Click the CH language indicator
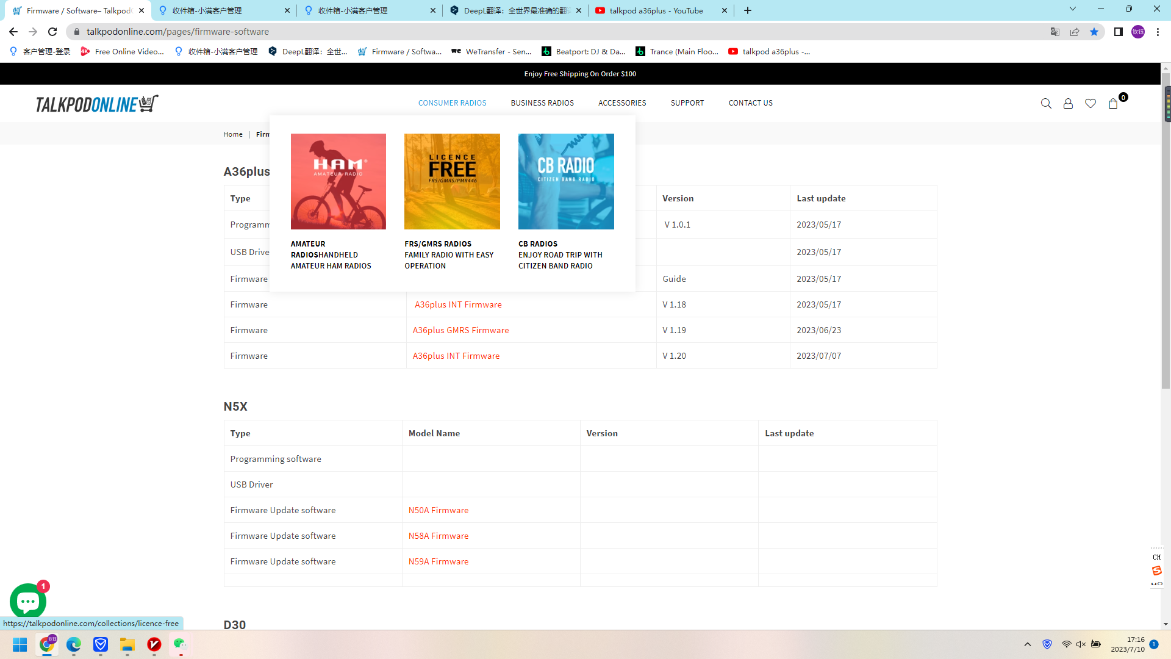Image resolution: width=1171 pixels, height=659 pixels. 1157,557
